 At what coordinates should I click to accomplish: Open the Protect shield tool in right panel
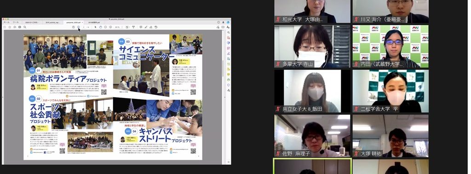click(229, 85)
